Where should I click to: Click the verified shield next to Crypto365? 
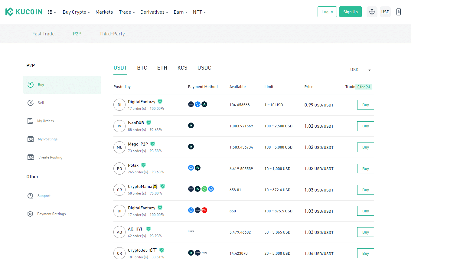click(162, 250)
